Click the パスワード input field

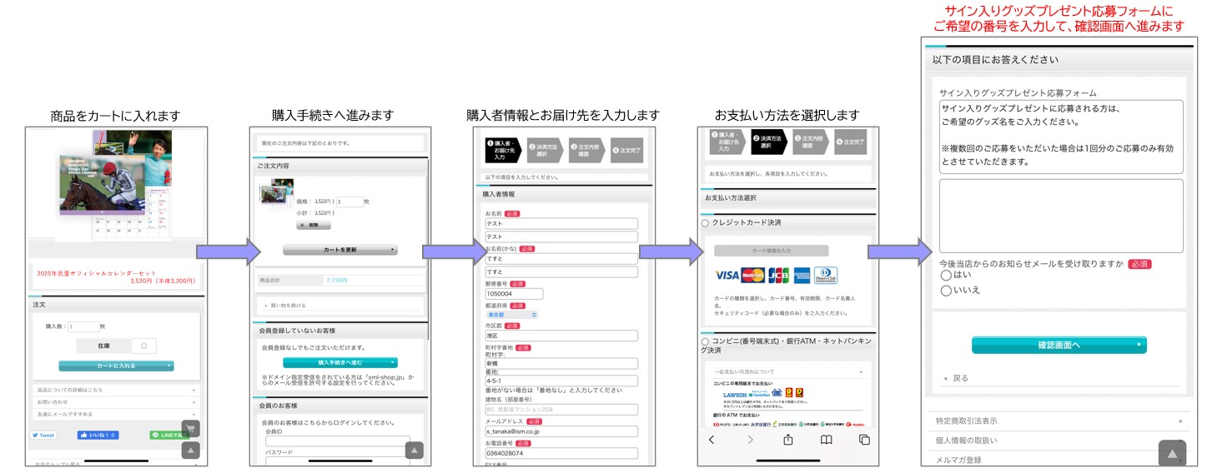(338, 461)
